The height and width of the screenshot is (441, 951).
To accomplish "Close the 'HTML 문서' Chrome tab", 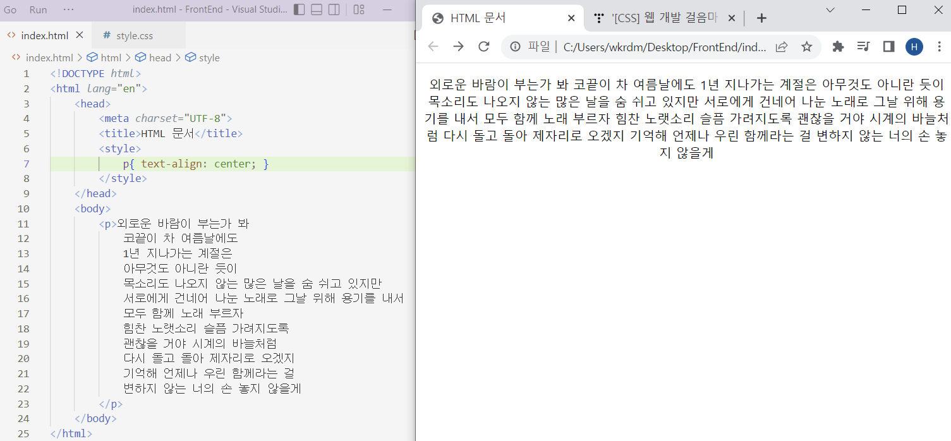I will click(571, 18).
